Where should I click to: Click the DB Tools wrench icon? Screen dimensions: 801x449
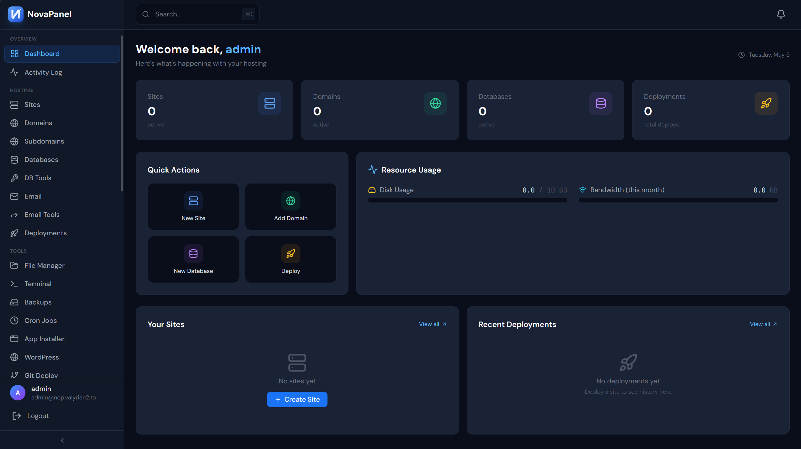tap(14, 178)
